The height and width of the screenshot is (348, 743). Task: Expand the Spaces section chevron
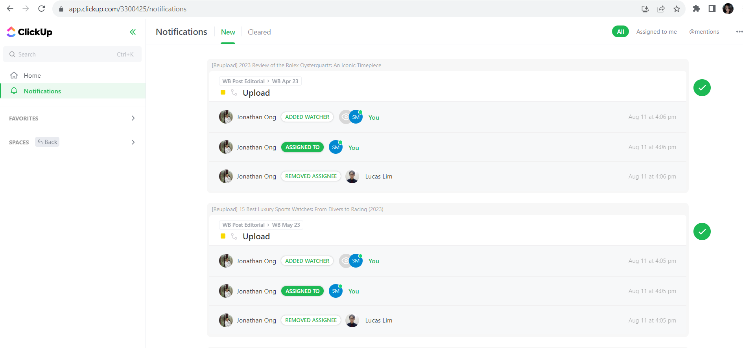[133, 142]
